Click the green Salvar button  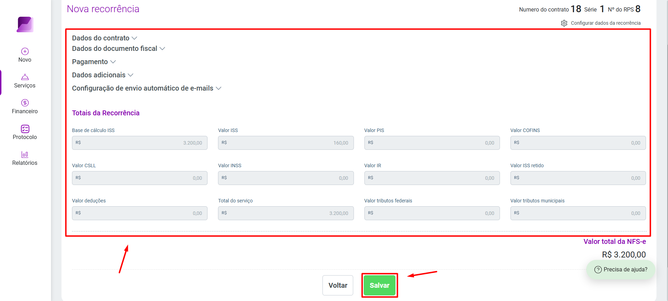click(379, 285)
